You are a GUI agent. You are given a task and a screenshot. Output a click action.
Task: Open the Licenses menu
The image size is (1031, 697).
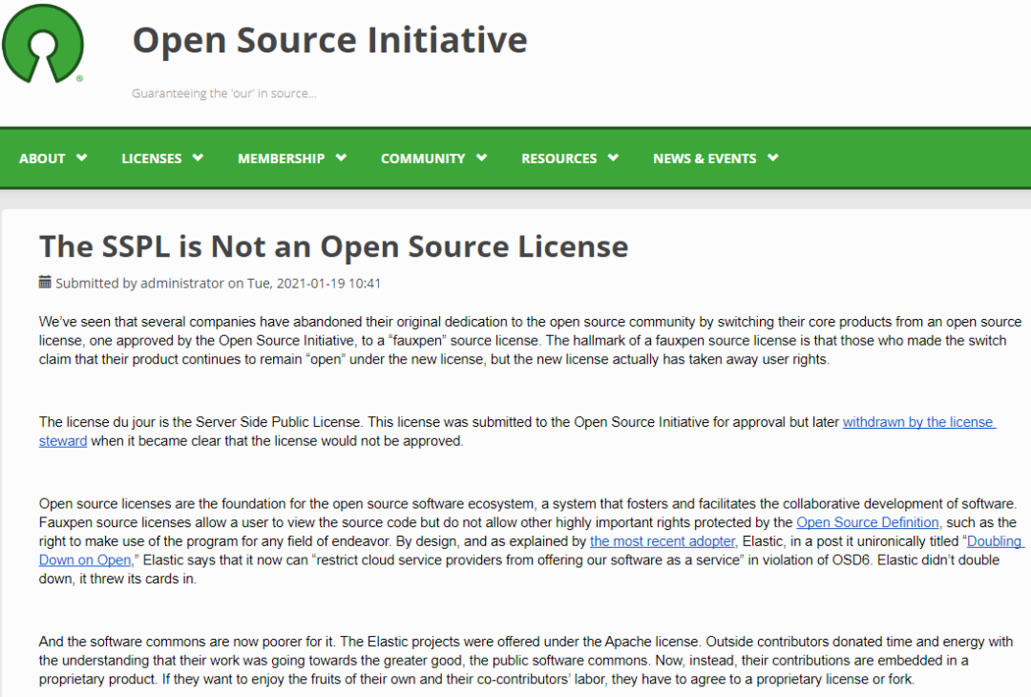151,158
